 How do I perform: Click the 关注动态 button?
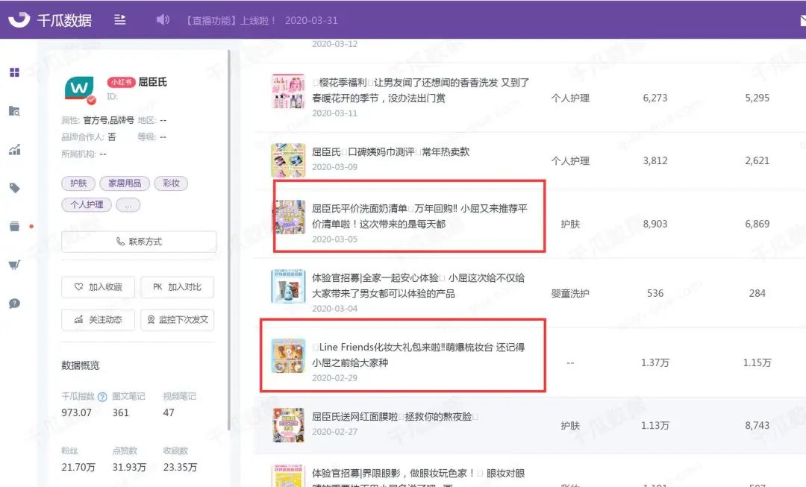coord(99,319)
